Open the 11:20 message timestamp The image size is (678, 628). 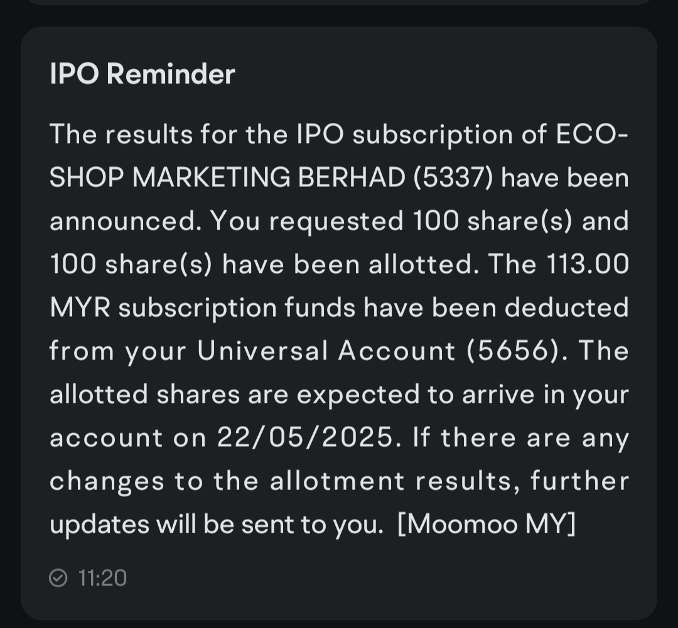coord(102,578)
